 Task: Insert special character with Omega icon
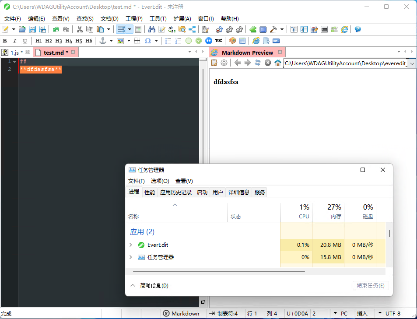click(x=148, y=41)
